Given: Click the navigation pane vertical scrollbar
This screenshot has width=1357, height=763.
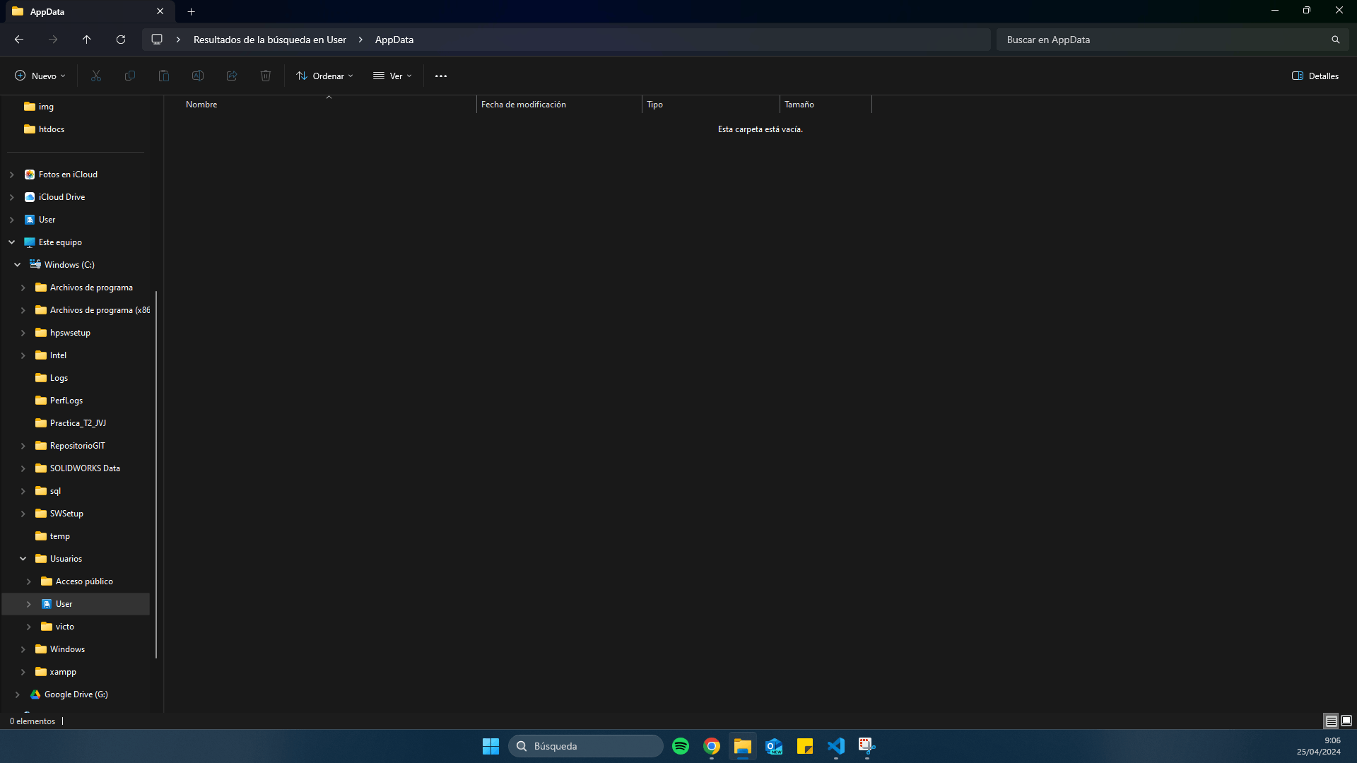Looking at the screenshot, I should (155, 473).
